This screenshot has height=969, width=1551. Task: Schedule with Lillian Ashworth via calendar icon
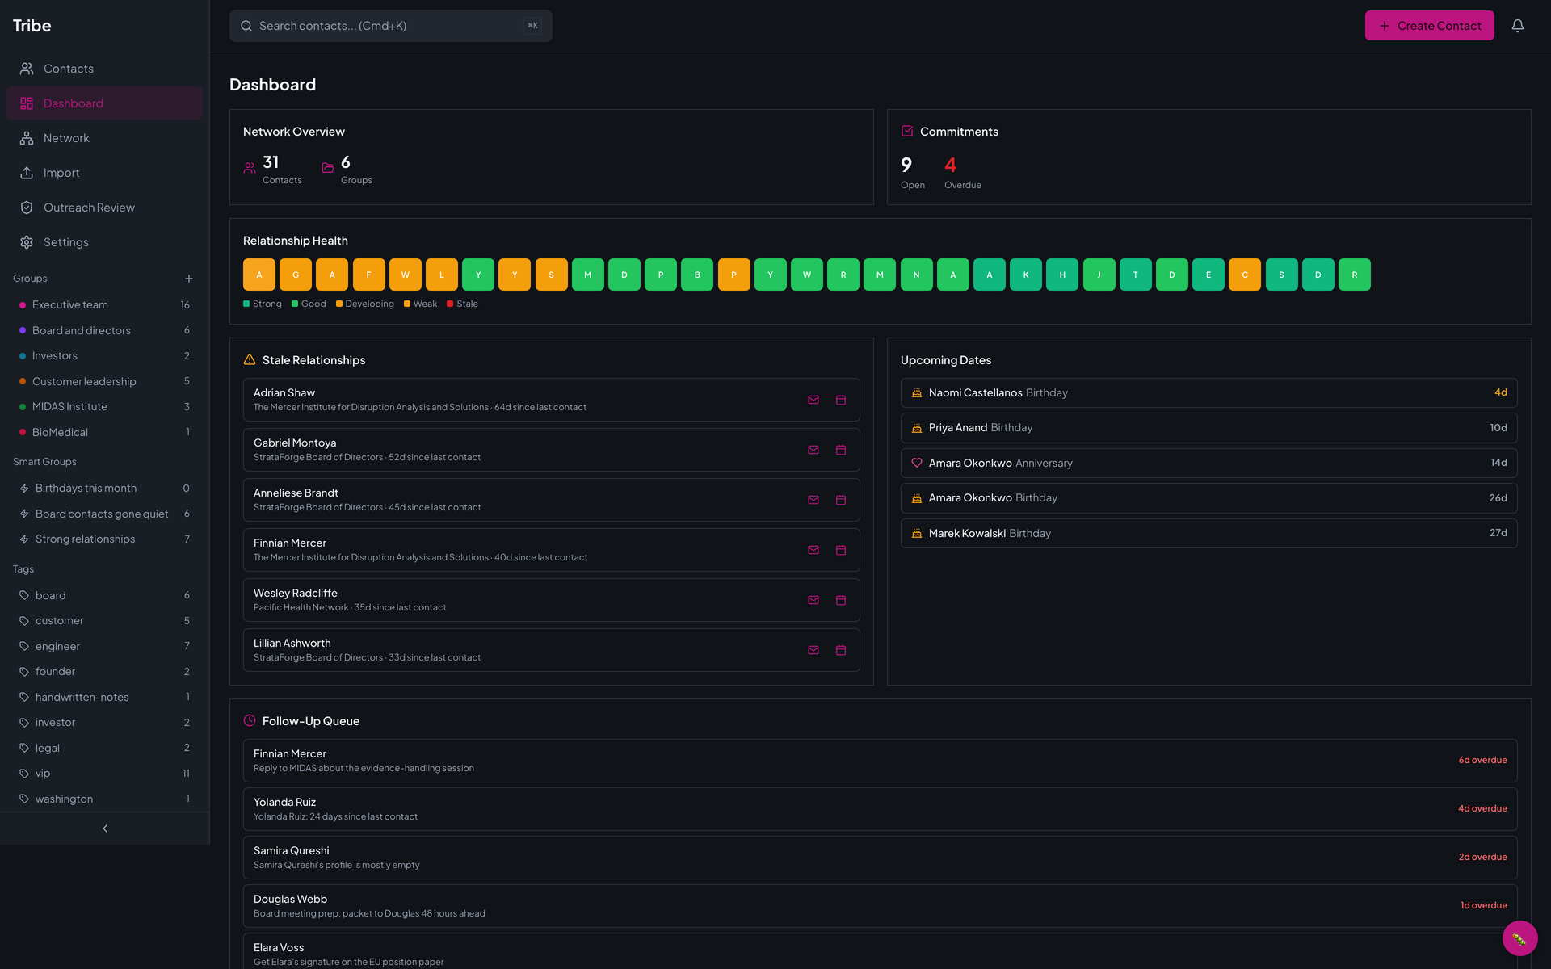click(841, 650)
